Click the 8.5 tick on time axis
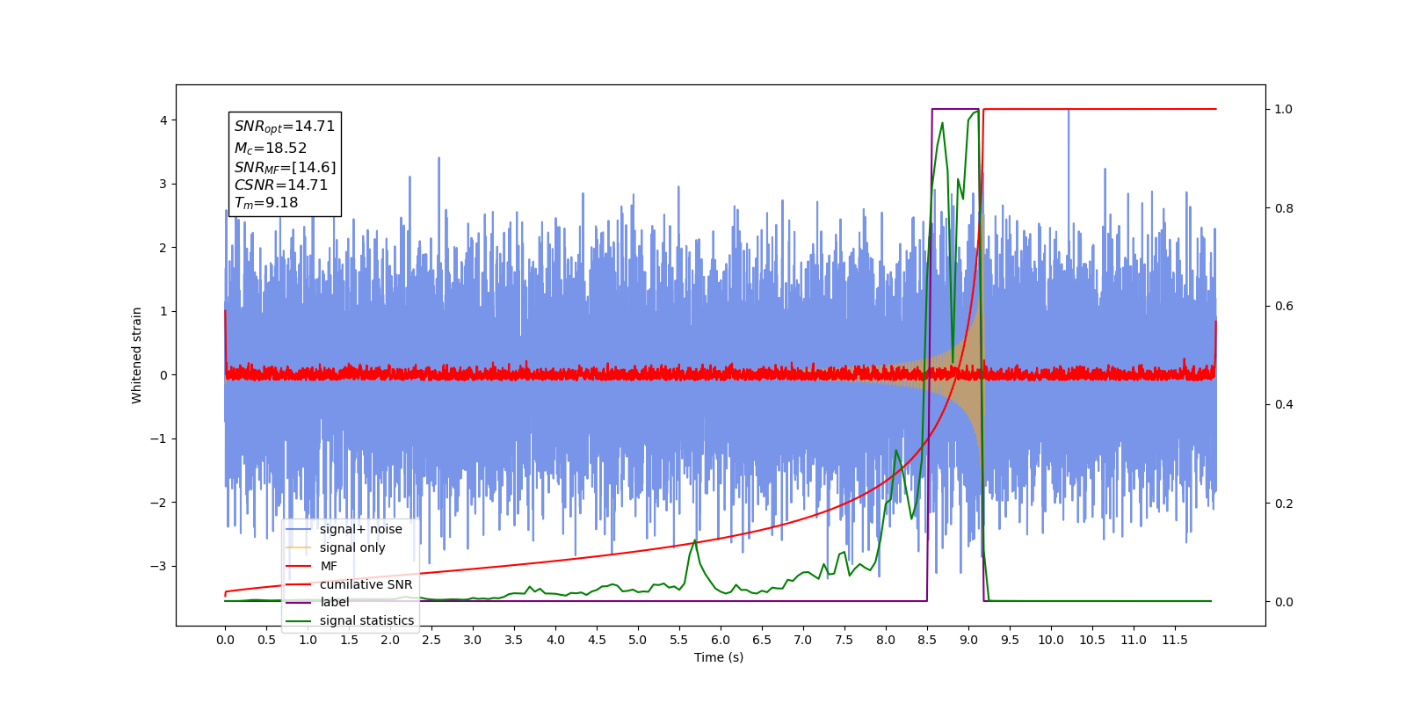 pos(927,640)
